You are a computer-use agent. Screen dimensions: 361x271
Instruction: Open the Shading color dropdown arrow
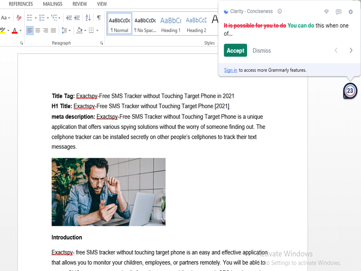coord(85,31)
